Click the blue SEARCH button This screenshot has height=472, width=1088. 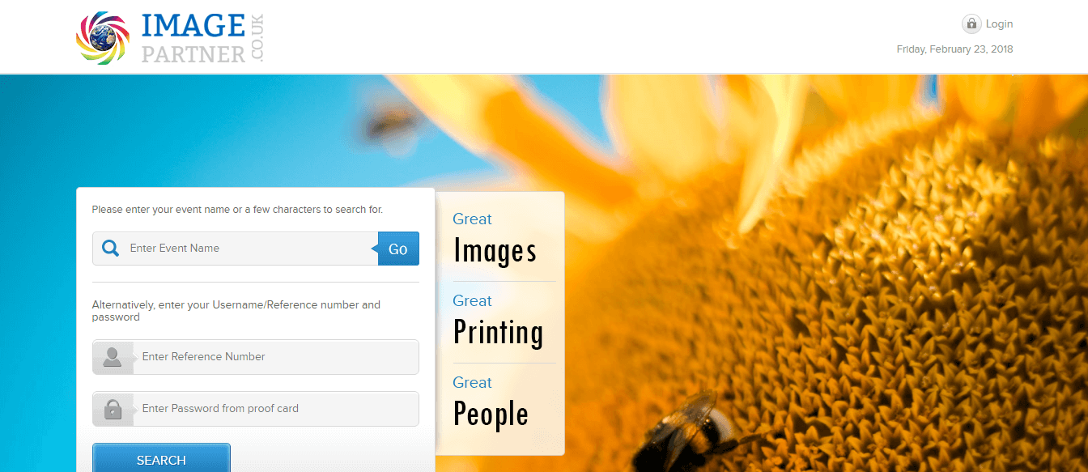(x=161, y=457)
